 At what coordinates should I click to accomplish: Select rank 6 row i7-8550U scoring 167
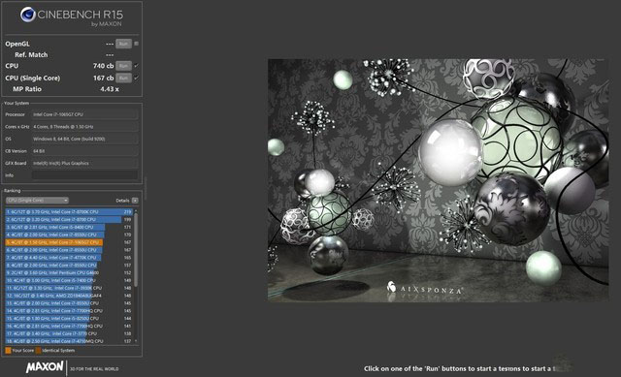point(69,250)
